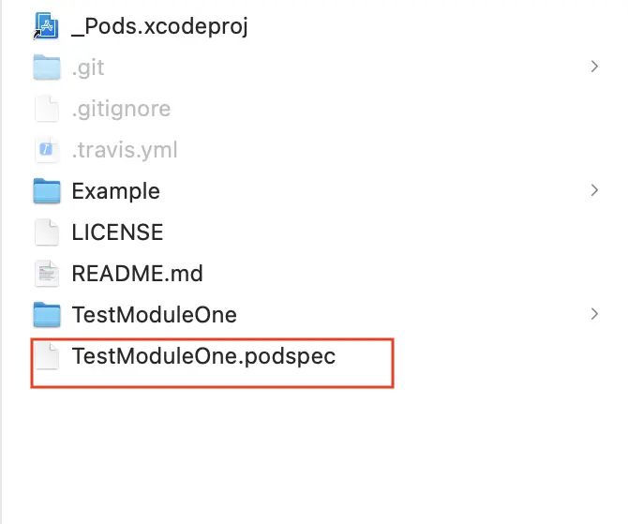
Task: Expand the TestModuleOne folder chevron
Action: 594,314
